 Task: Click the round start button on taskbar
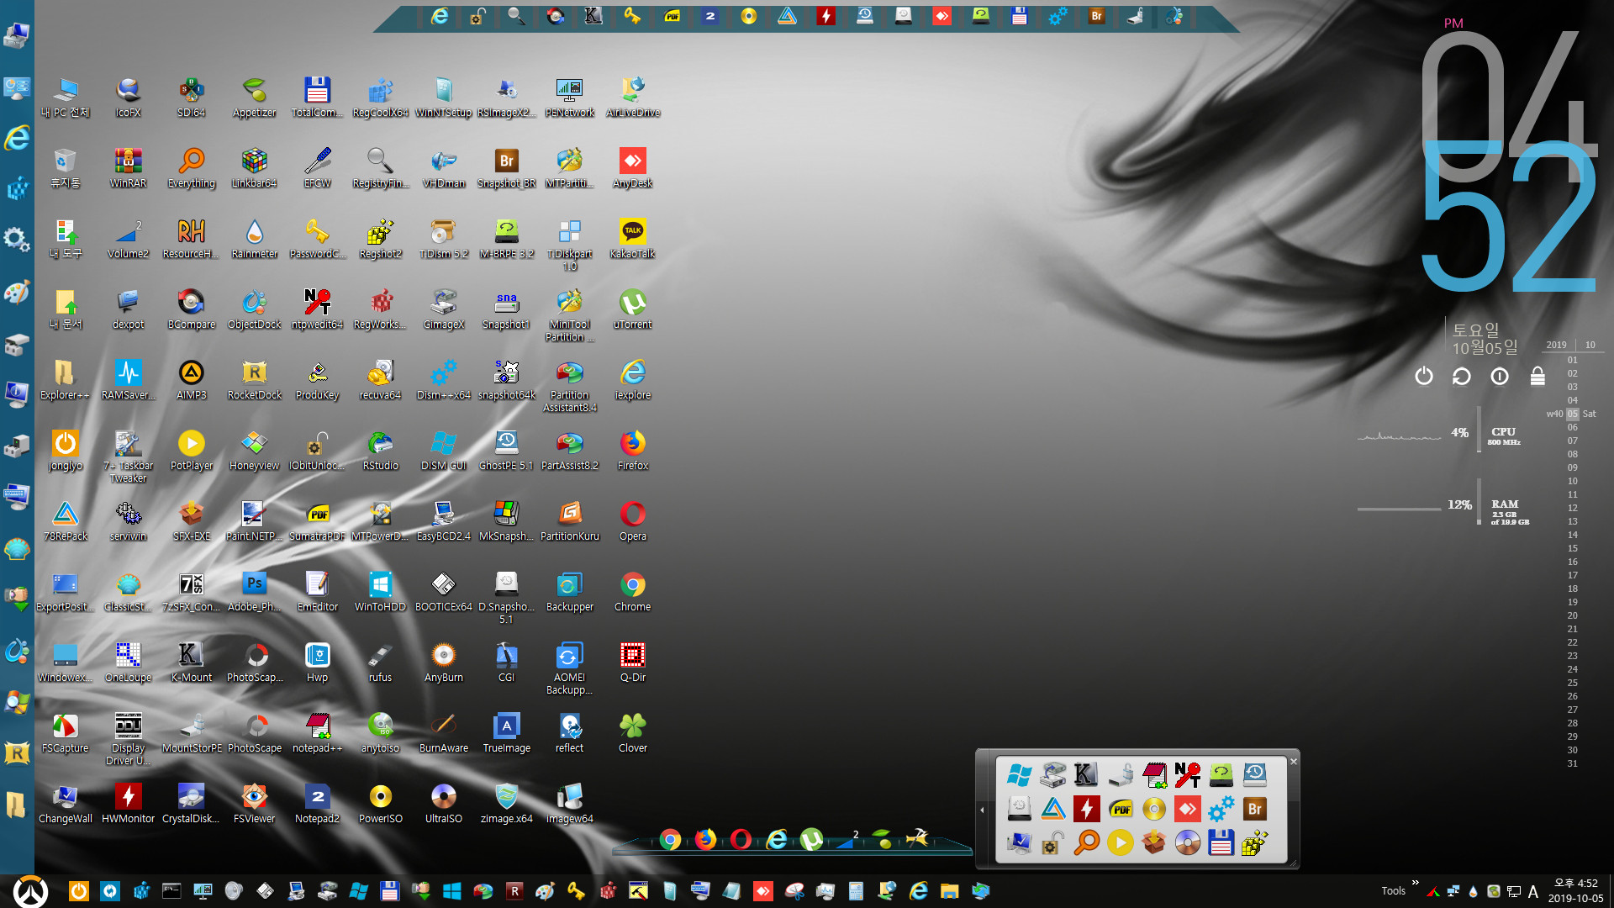(31, 891)
